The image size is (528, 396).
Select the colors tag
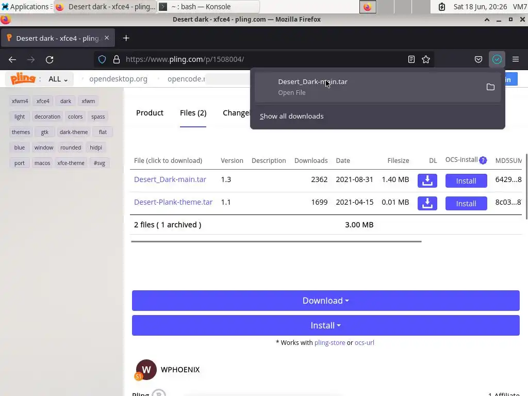click(x=75, y=117)
